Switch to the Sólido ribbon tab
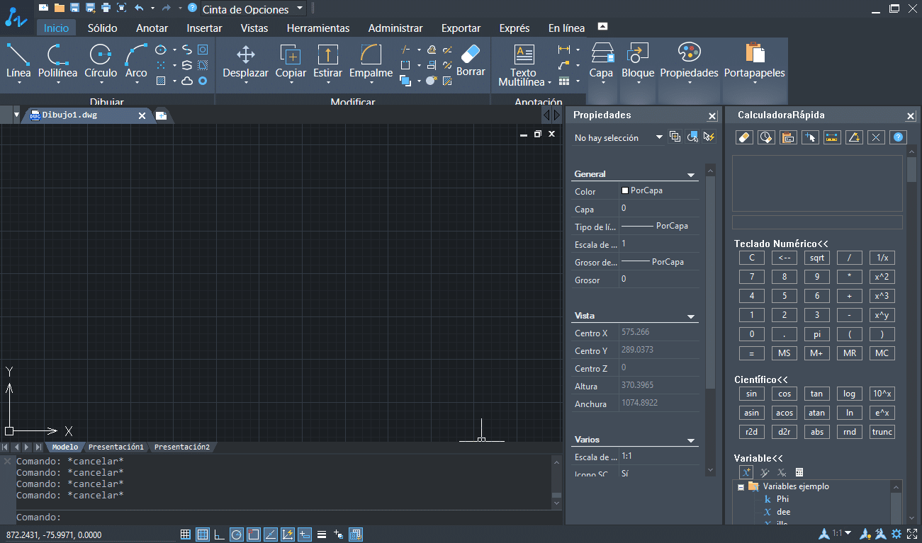The height and width of the screenshot is (543, 922). [103, 28]
